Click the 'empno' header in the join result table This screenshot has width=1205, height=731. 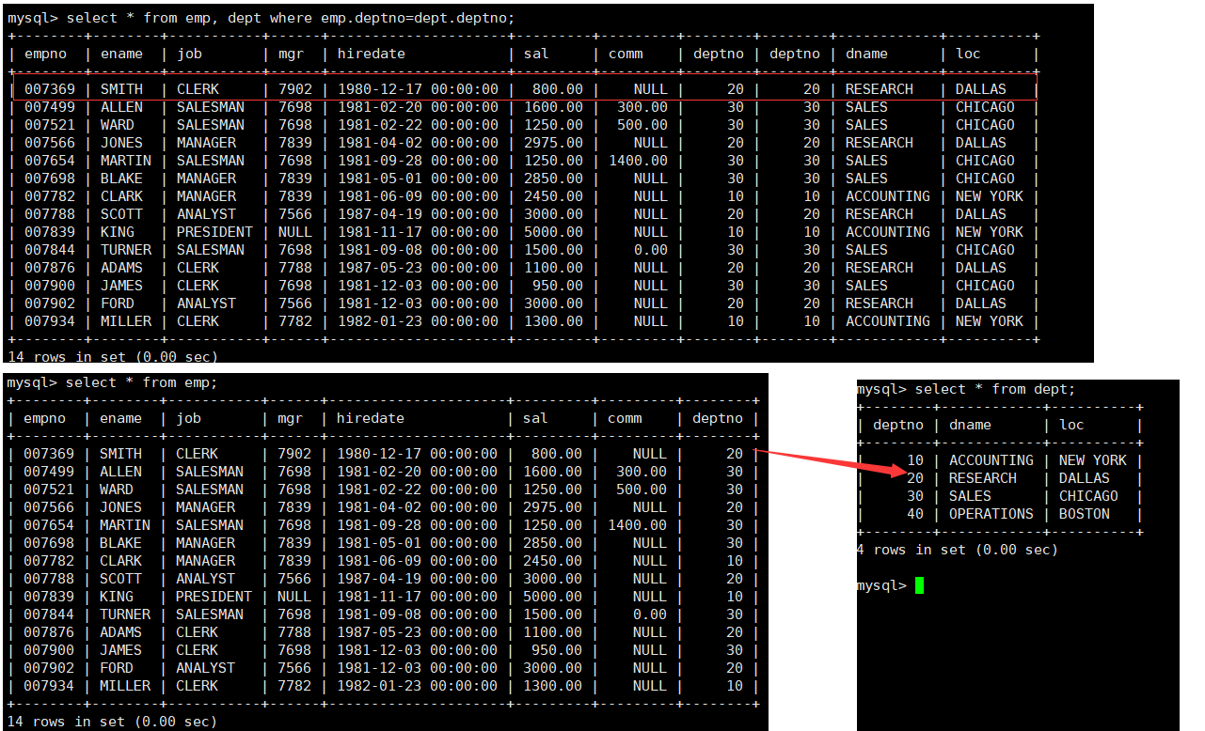45,54
